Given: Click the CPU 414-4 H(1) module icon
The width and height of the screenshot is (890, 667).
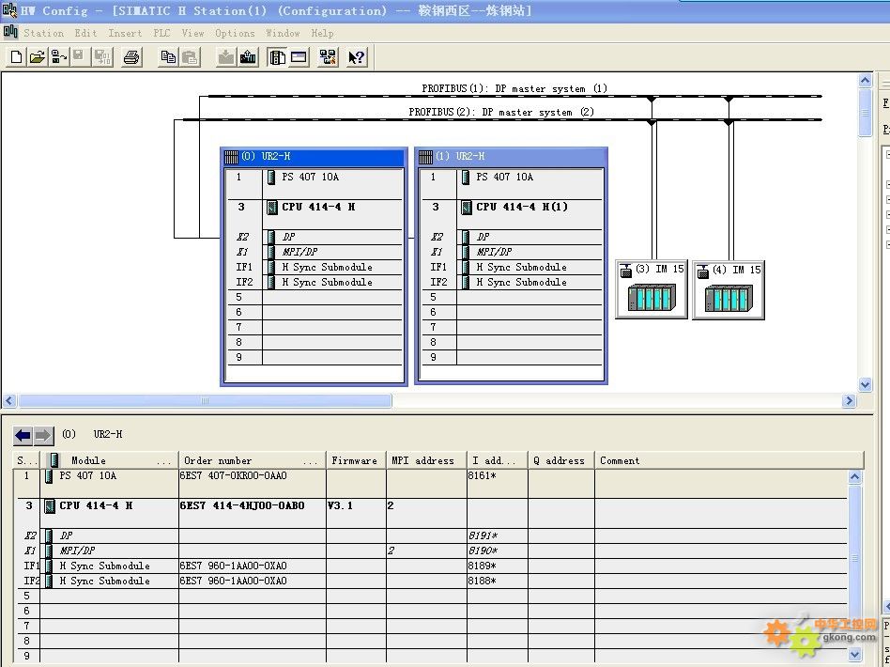Looking at the screenshot, I should (466, 208).
